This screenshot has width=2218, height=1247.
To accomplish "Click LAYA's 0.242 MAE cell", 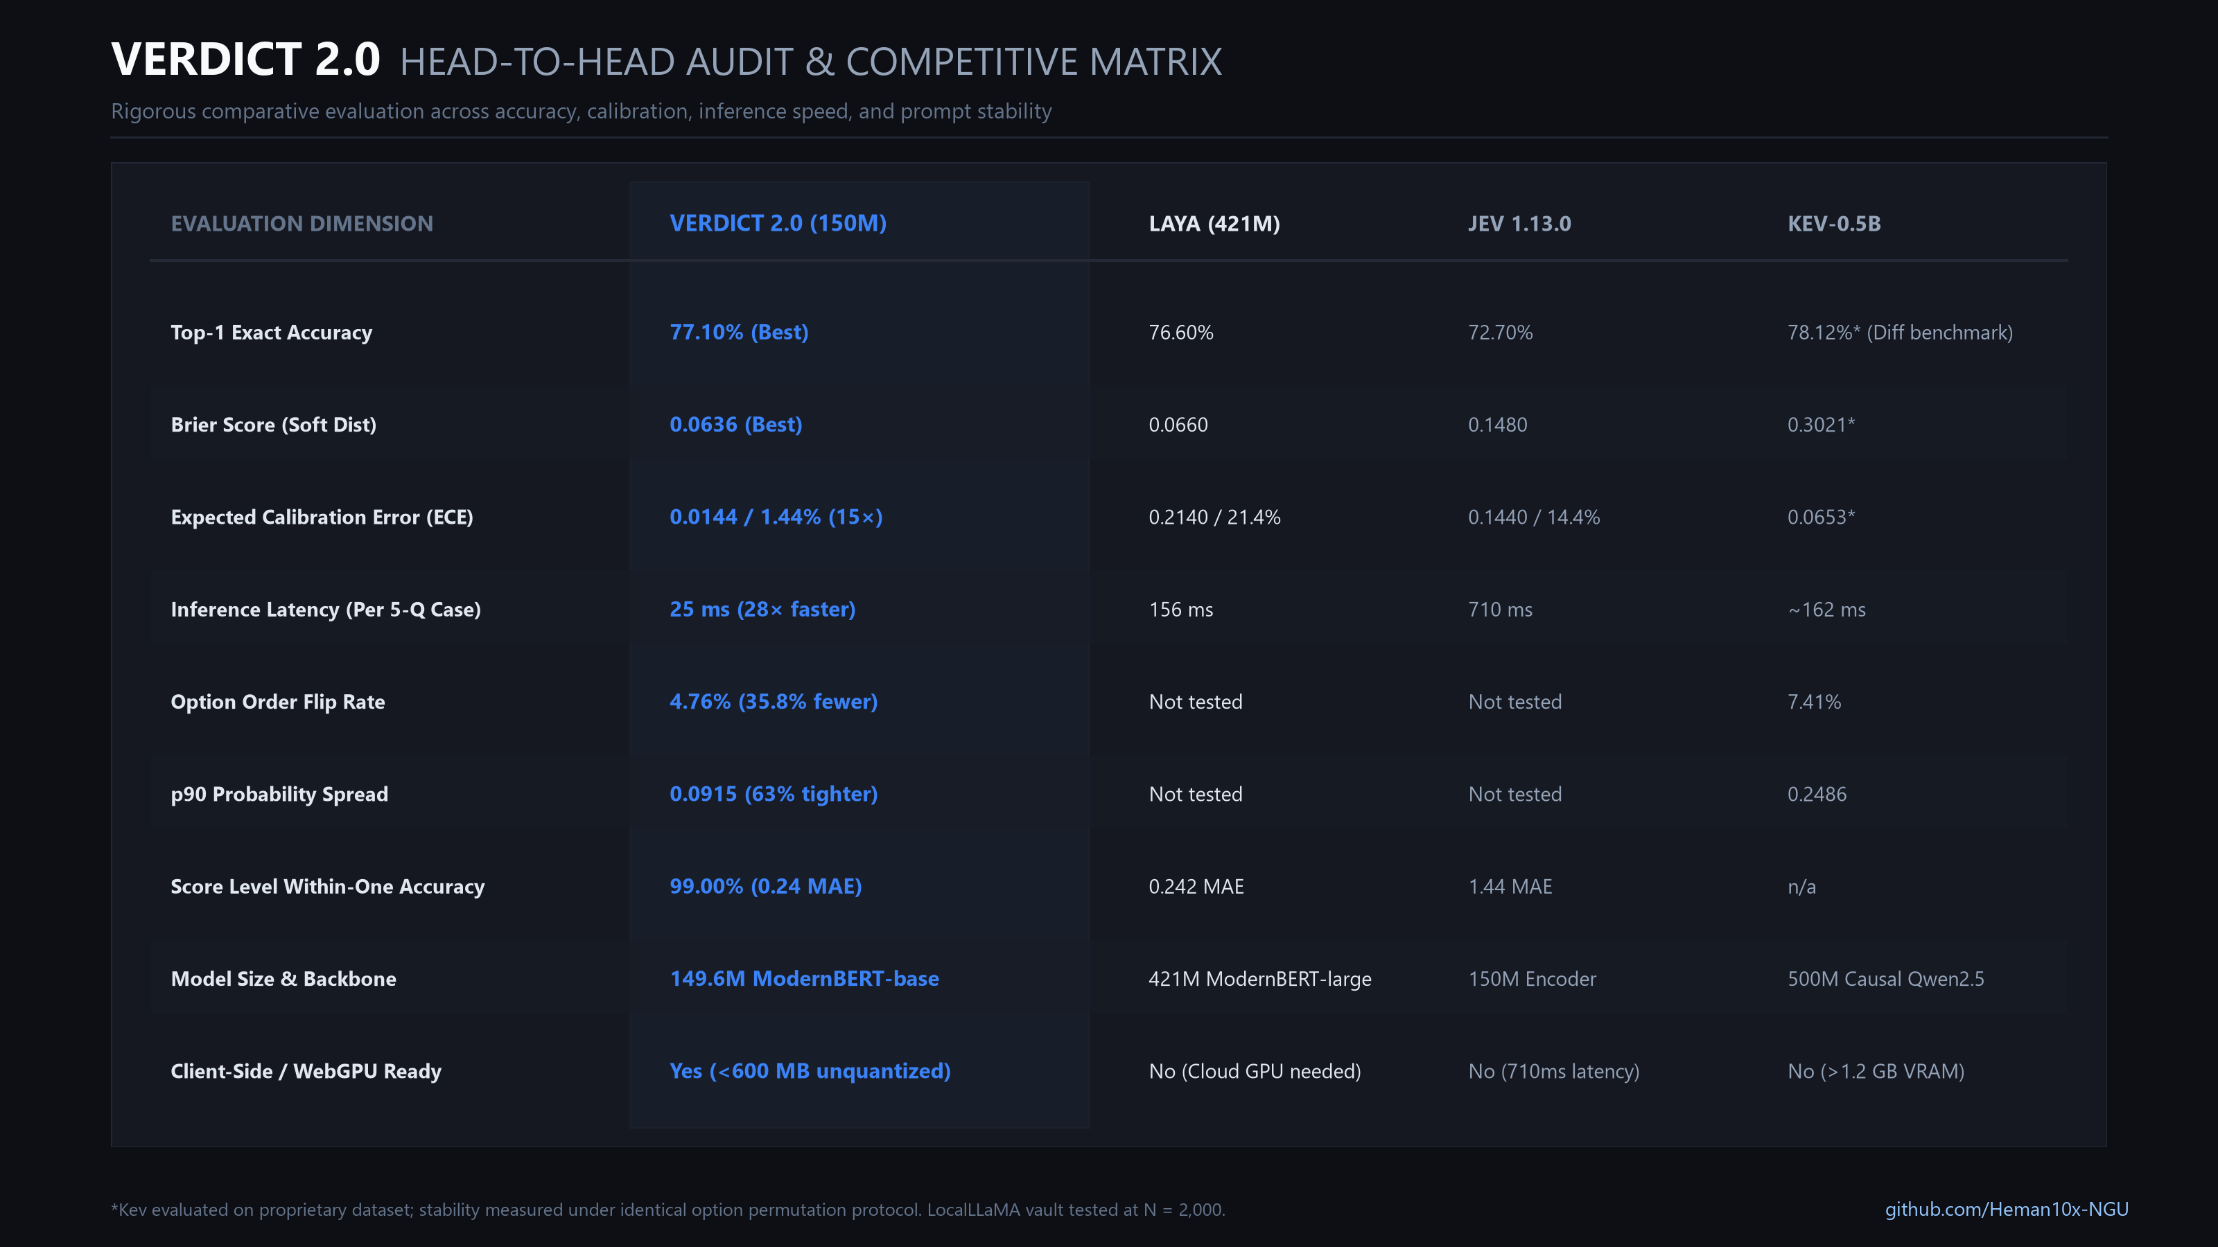I will tap(1196, 887).
